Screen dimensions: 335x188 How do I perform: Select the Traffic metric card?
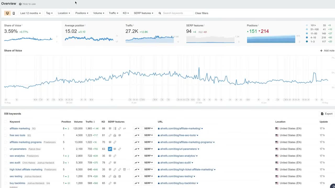pos(153,33)
